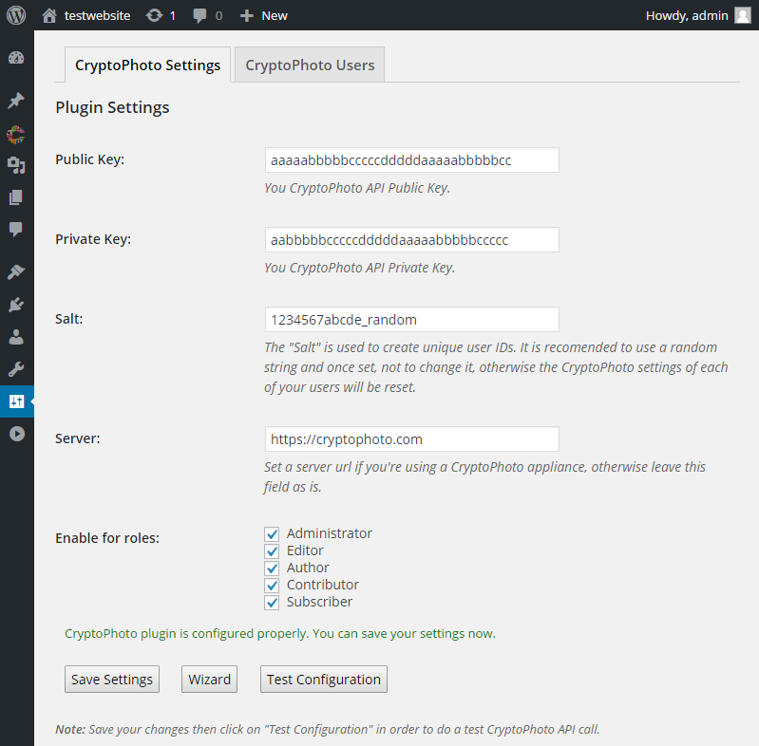Switch to the CryptoPhoto Users tab

point(310,65)
